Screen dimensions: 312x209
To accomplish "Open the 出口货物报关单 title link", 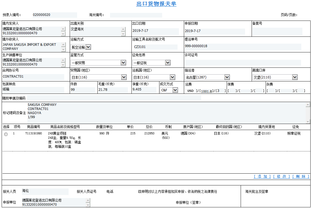I will (156, 4).
